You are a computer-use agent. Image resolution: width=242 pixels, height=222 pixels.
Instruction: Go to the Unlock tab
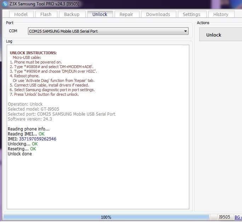coord(100,15)
